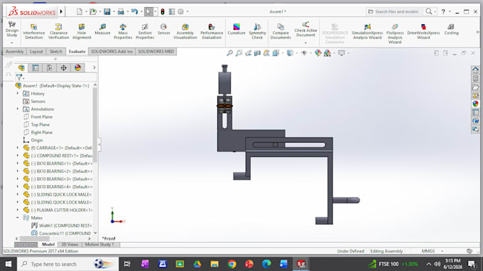
Task: Open the Check Active Document dropdown arrow
Action: coord(305,43)
